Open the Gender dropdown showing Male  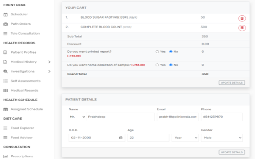pos(222,138)
